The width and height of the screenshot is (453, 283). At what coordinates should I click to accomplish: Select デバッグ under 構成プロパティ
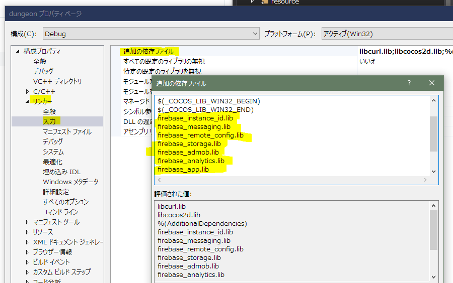(x=43, y=71)
